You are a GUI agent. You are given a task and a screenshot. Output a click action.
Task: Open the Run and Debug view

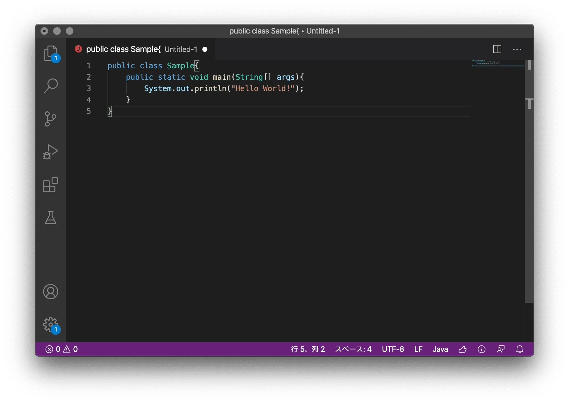51,152
